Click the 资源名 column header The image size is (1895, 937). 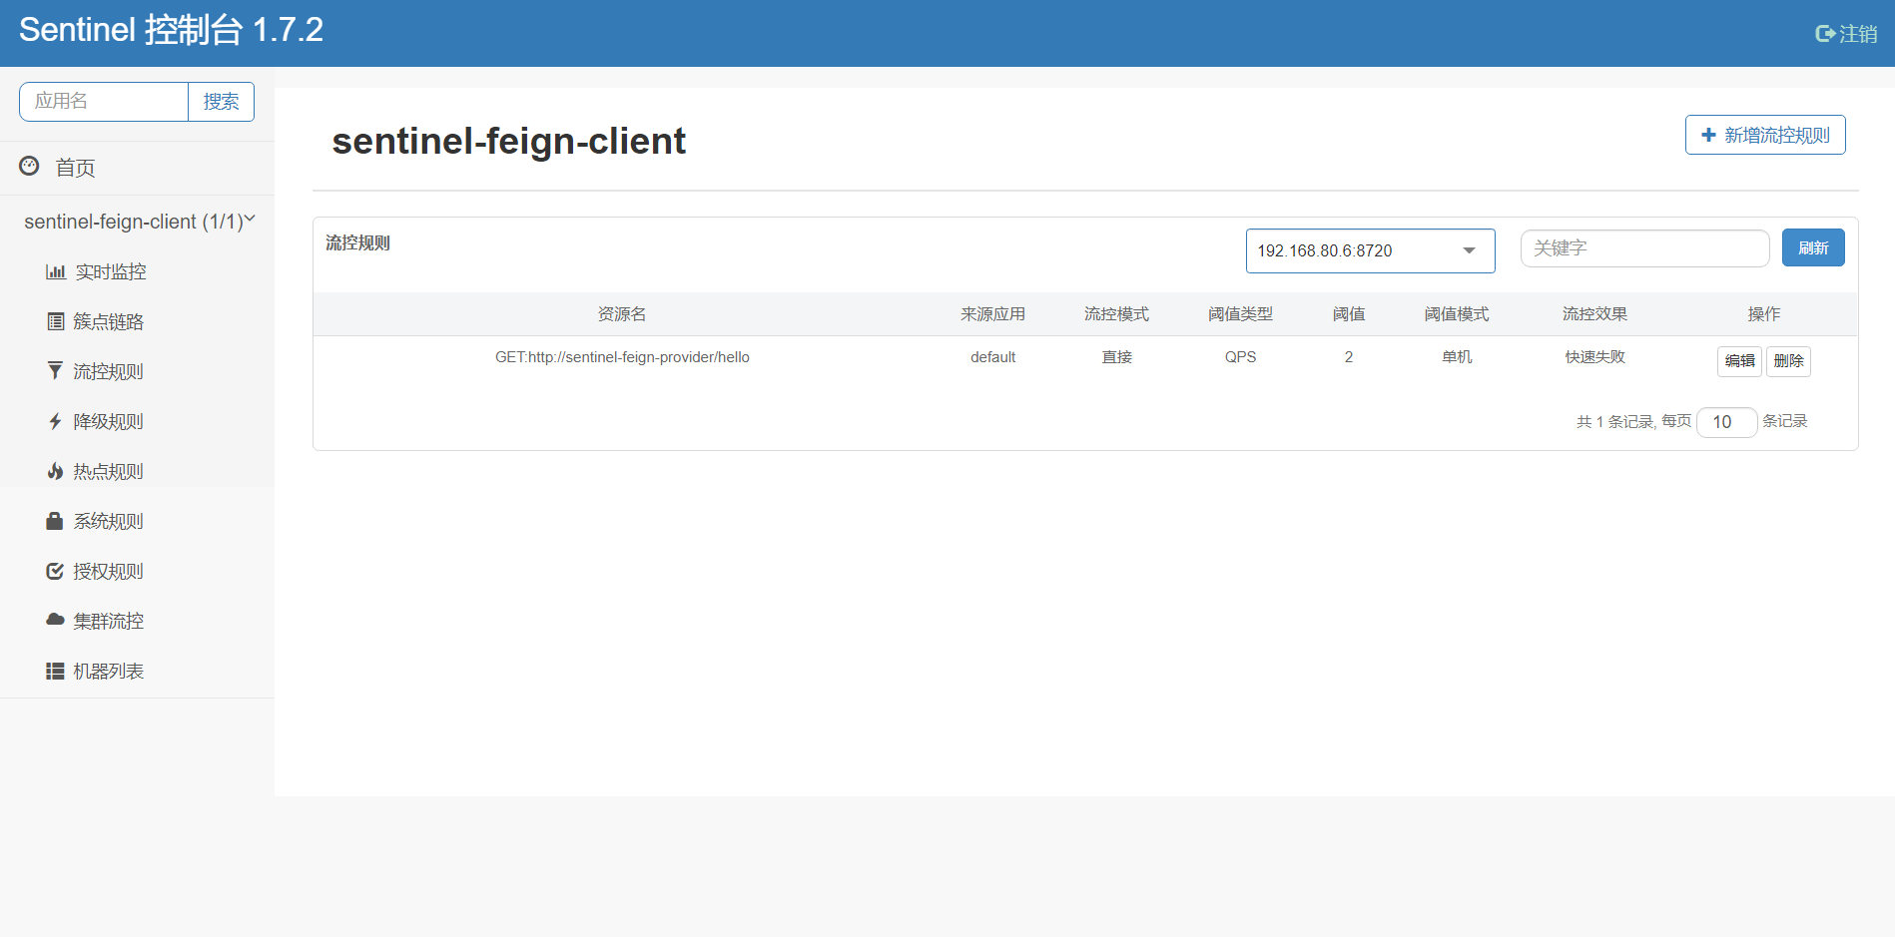(622, 314)
